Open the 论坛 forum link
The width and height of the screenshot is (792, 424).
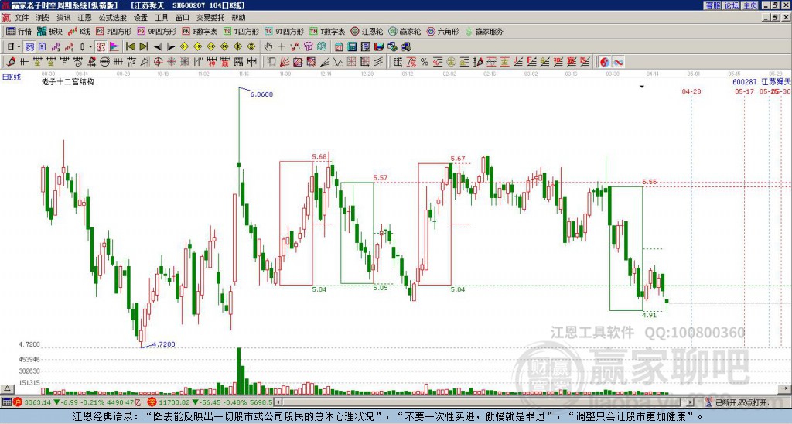[732, 5]
